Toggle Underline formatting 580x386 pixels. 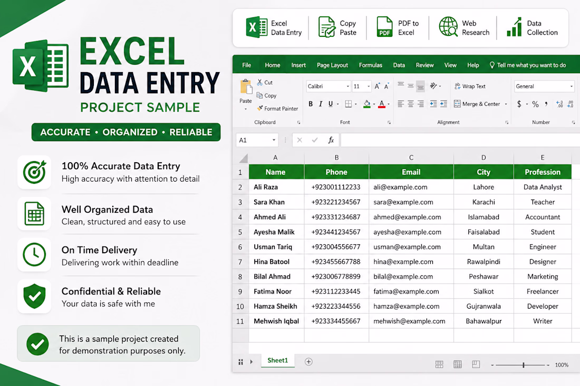(331, 104)
